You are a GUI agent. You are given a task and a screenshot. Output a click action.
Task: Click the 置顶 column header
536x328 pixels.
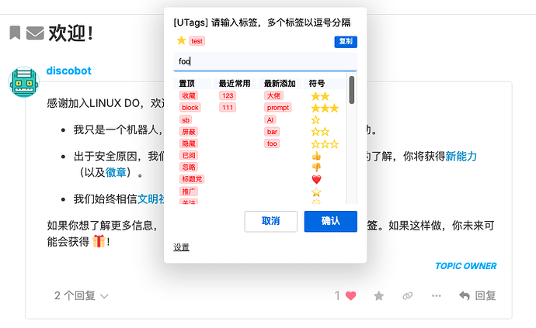(186, 83)
